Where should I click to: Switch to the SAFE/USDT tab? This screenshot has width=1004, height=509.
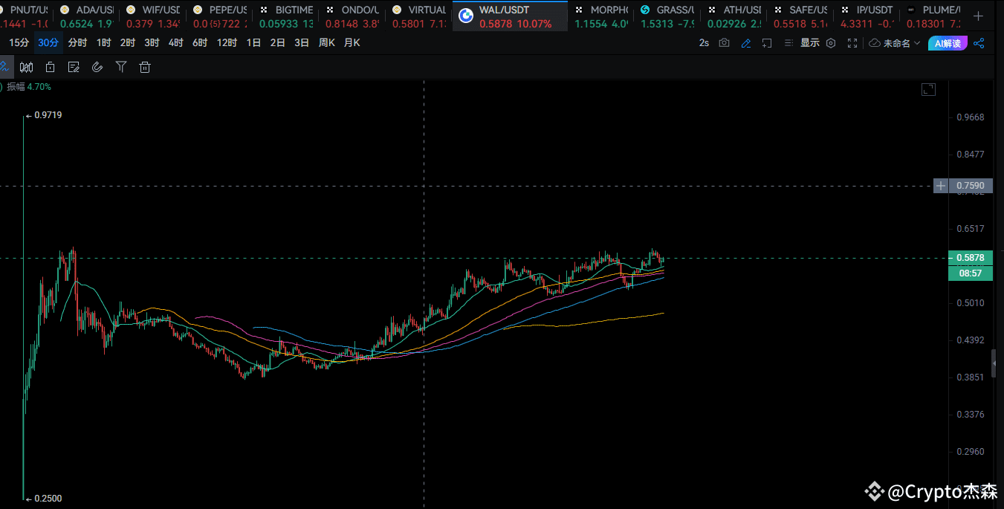800,16
